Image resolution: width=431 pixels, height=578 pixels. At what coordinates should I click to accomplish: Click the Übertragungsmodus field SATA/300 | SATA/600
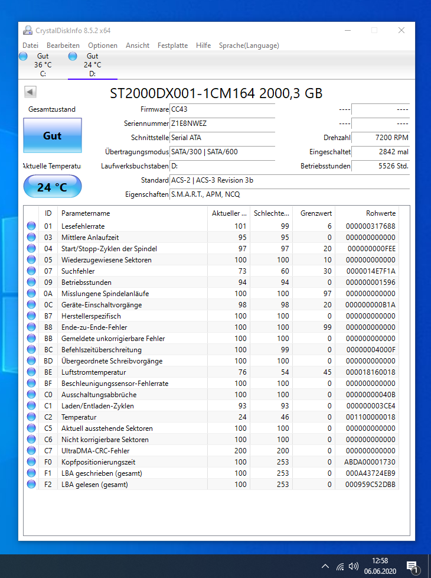click(222, 151)
